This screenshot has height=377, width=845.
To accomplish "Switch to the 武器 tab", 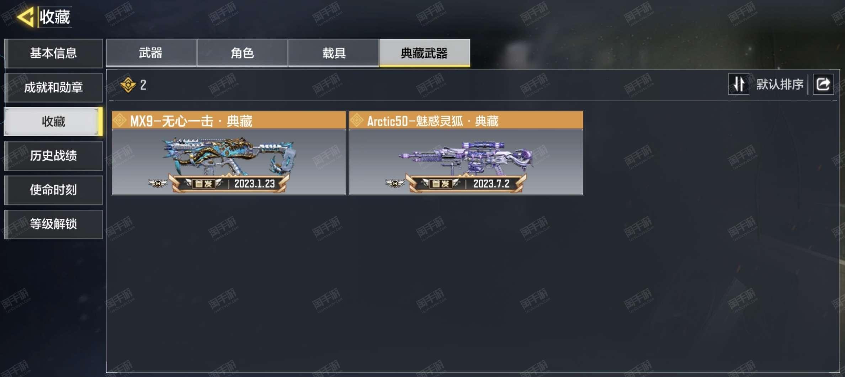I will pyautogui.click(x=151, y=53).
